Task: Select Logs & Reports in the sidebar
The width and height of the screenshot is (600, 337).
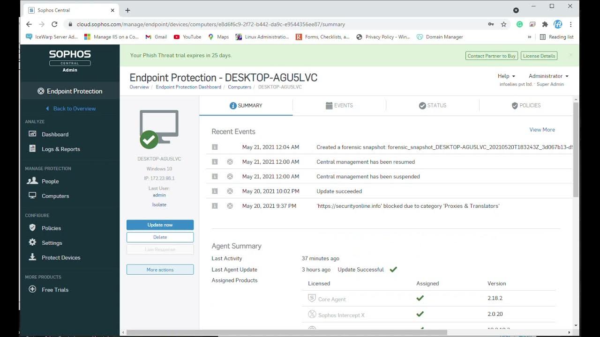Action: [x=61, y=149]
